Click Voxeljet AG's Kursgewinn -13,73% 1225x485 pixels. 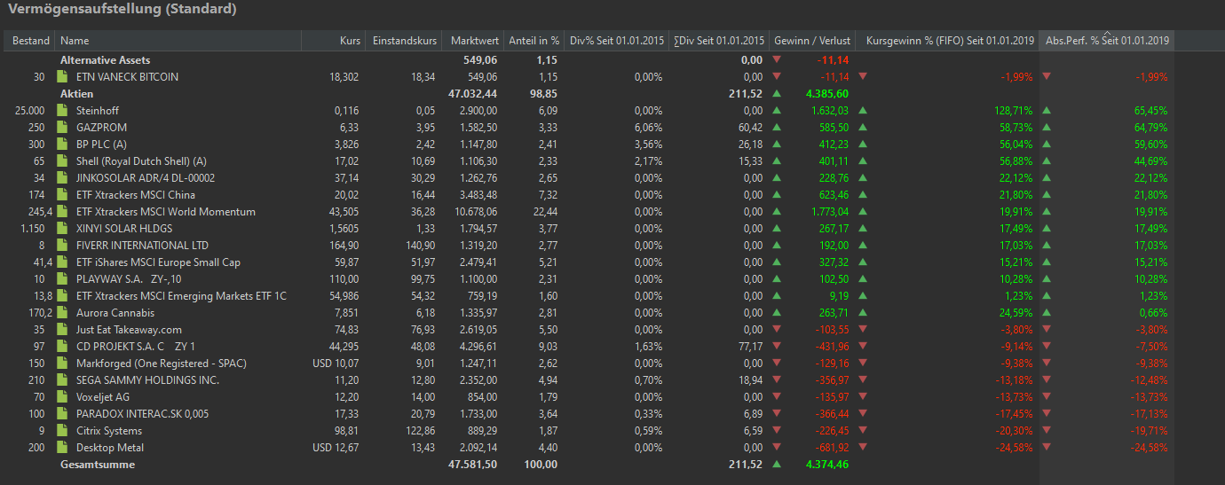point(1014,397)
